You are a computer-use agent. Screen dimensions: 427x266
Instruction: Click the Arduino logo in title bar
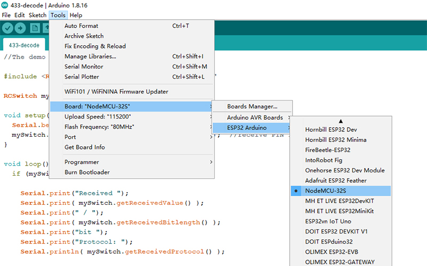pyautogui.click(x=5, y=5)
